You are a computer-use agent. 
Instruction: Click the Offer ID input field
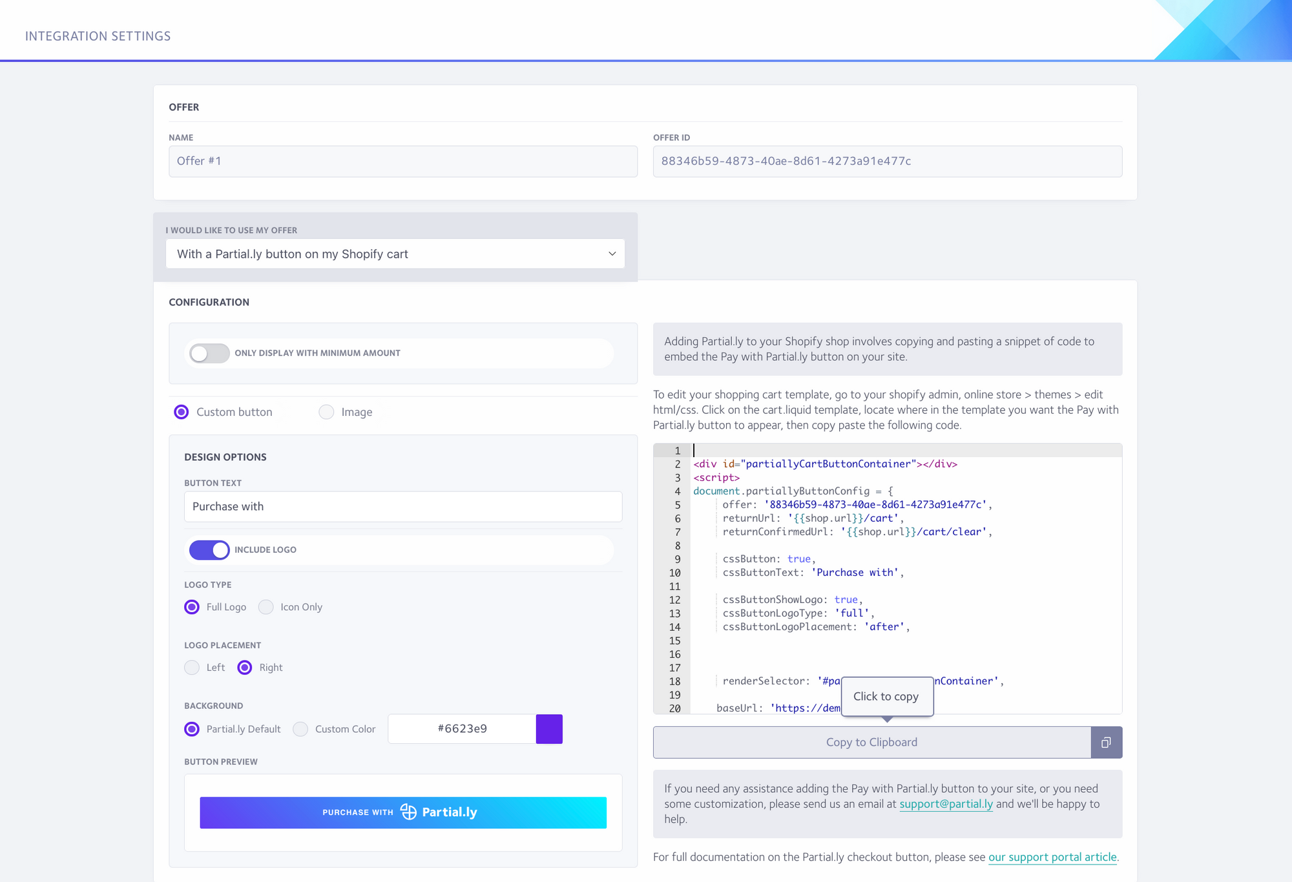click(886, 161)
